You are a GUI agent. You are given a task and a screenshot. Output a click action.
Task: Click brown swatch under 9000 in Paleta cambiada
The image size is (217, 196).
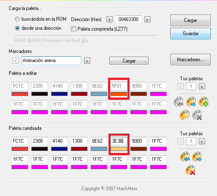pos(139,149)
